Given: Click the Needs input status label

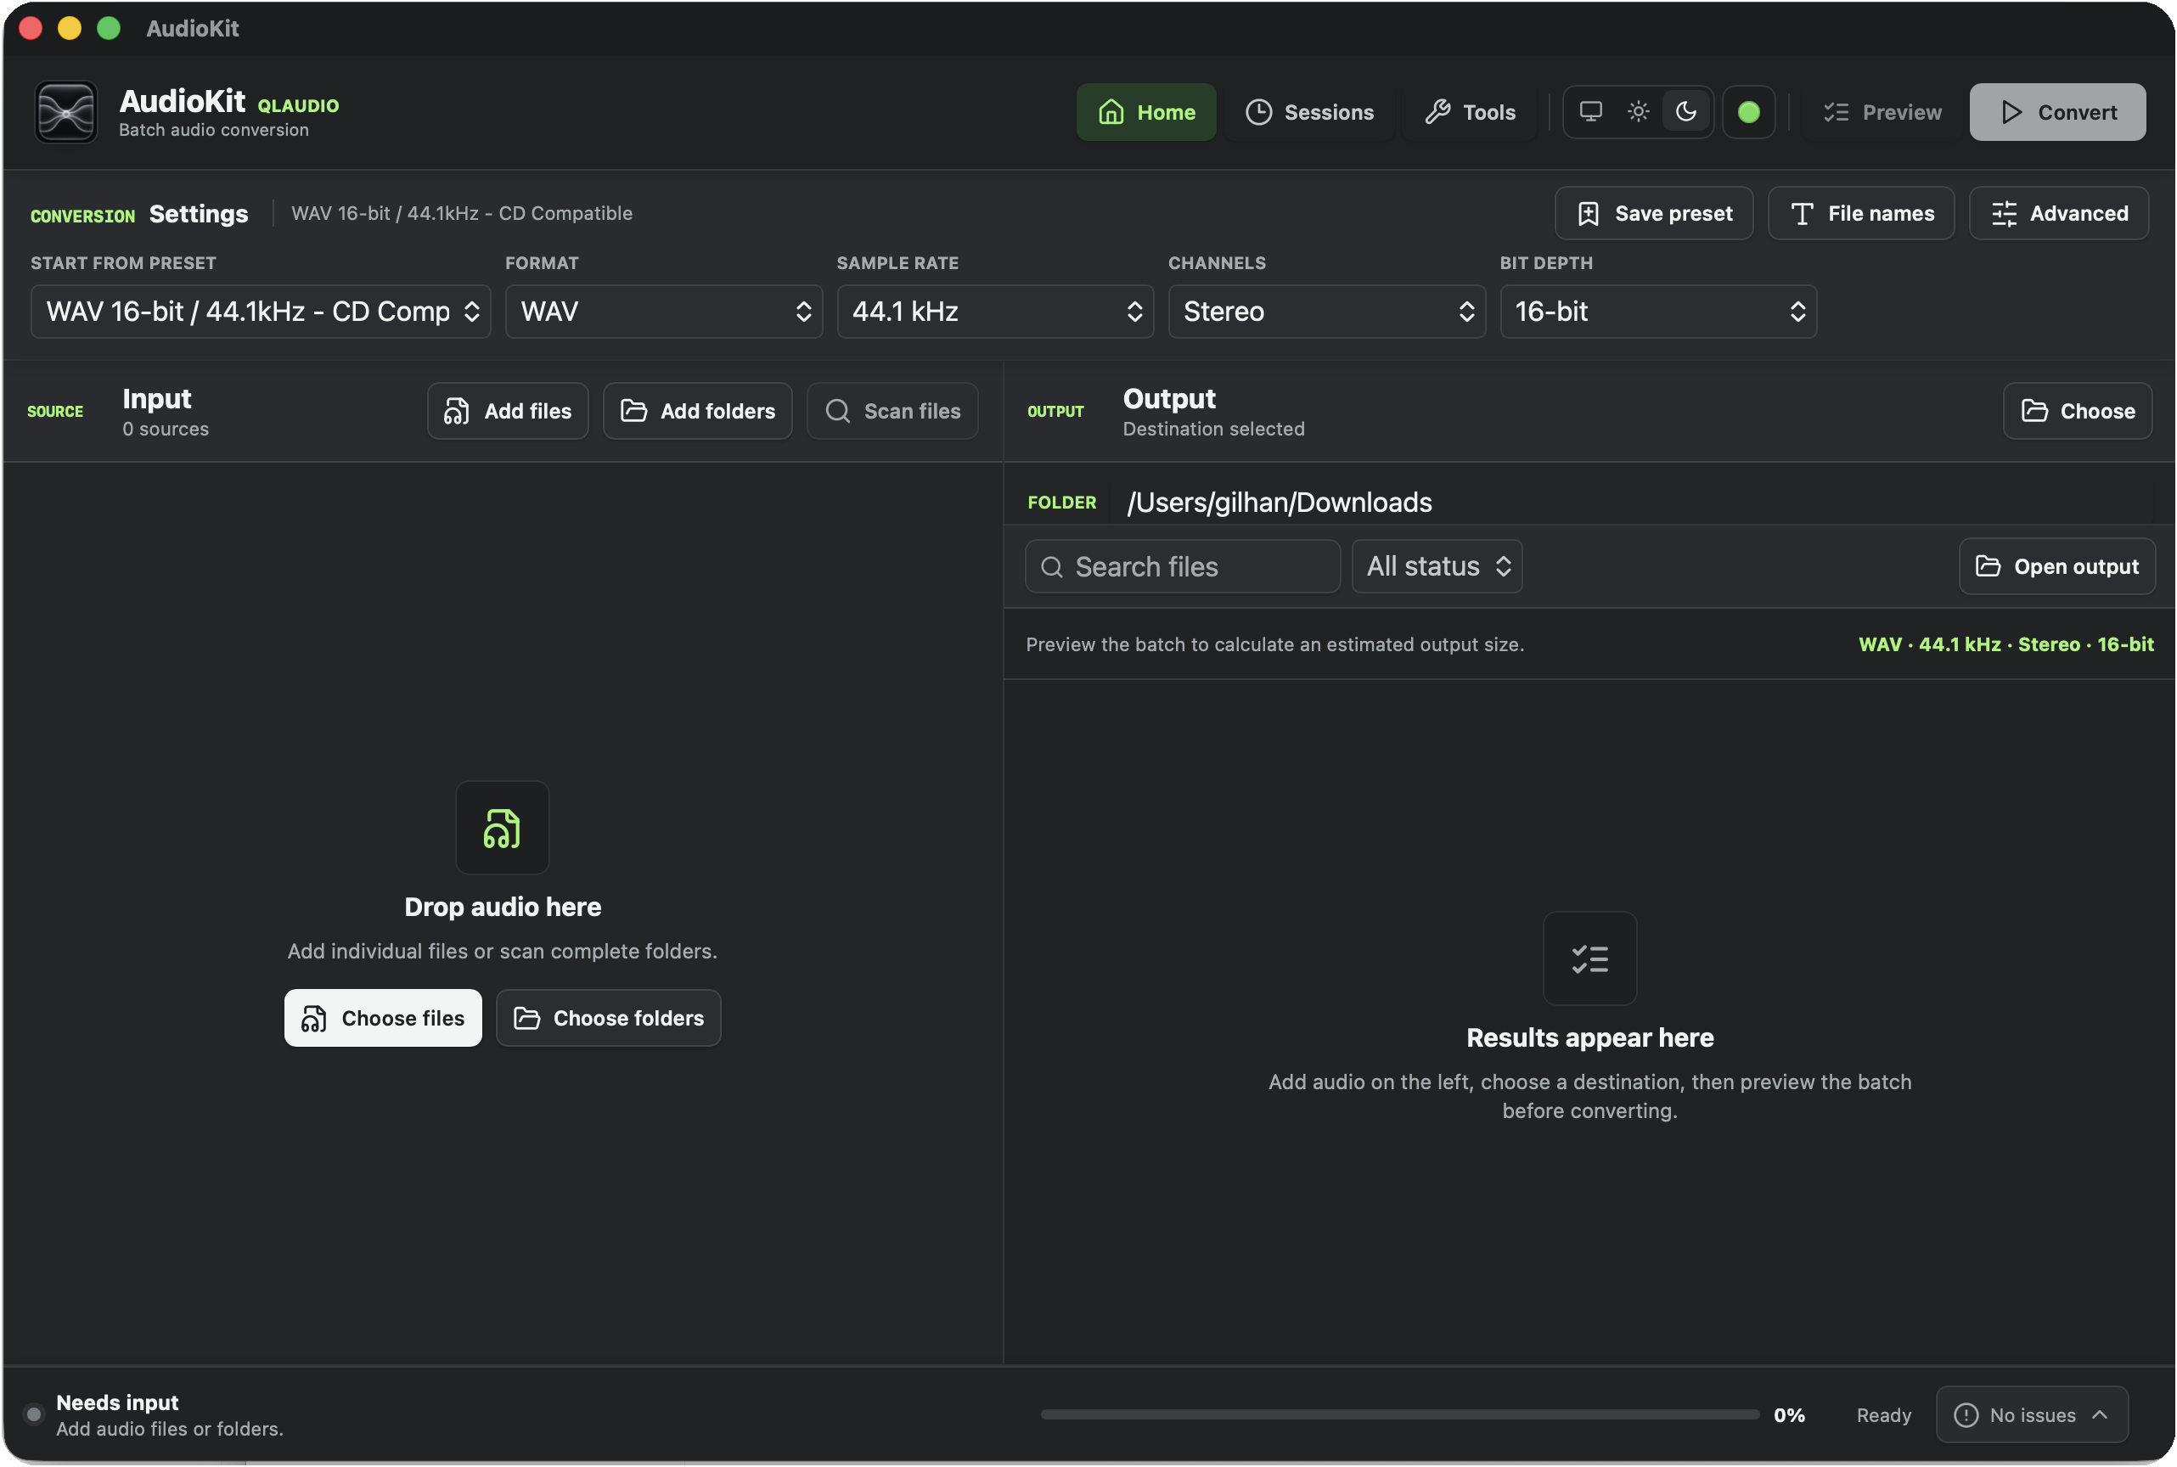Looking at the screenshot, I should [x=117, y=1402].
